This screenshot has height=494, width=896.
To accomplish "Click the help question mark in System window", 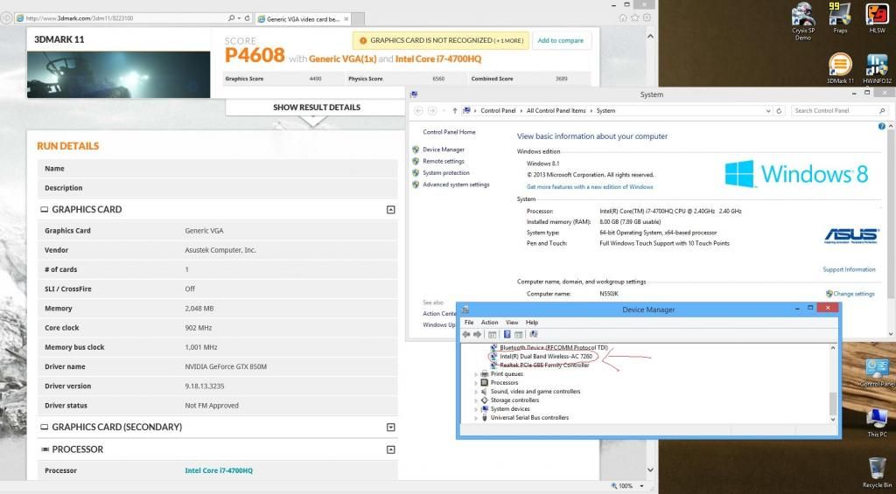I will (x=881, y=127).
